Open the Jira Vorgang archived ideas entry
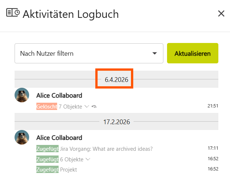230x185 pixels. click(x=106, y=149)
